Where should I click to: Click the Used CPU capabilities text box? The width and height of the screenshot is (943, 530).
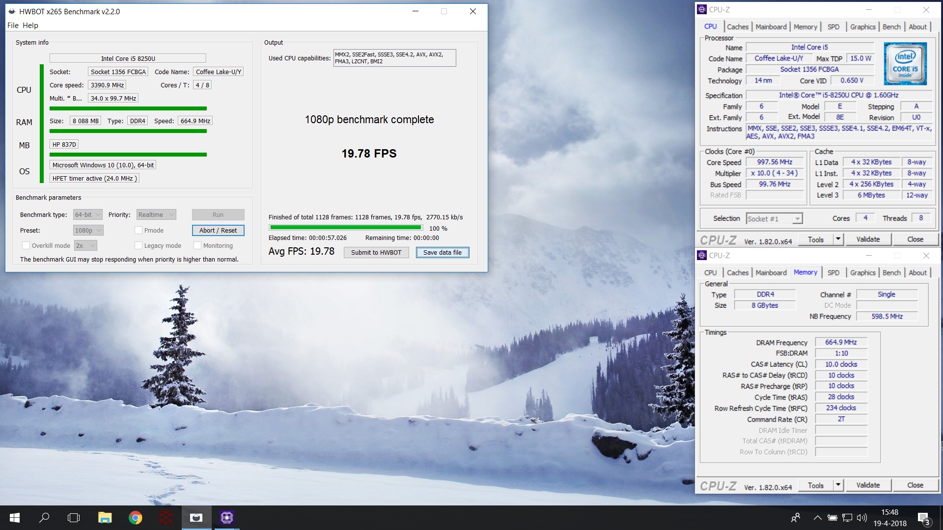coord(394,58)
